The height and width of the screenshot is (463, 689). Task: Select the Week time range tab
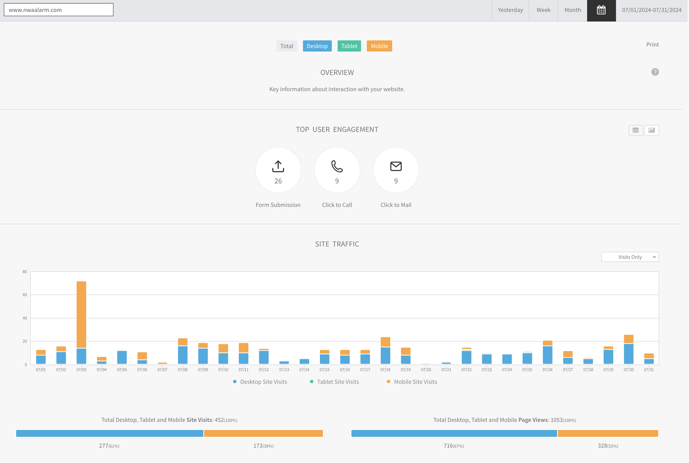tap(543, 10)
